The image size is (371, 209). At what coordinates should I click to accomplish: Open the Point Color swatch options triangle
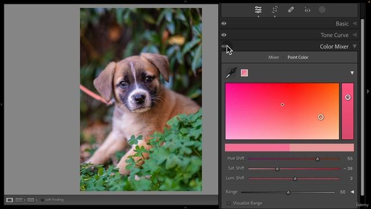click(x=352, y=73)
